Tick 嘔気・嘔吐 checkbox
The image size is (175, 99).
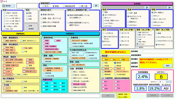4,50
